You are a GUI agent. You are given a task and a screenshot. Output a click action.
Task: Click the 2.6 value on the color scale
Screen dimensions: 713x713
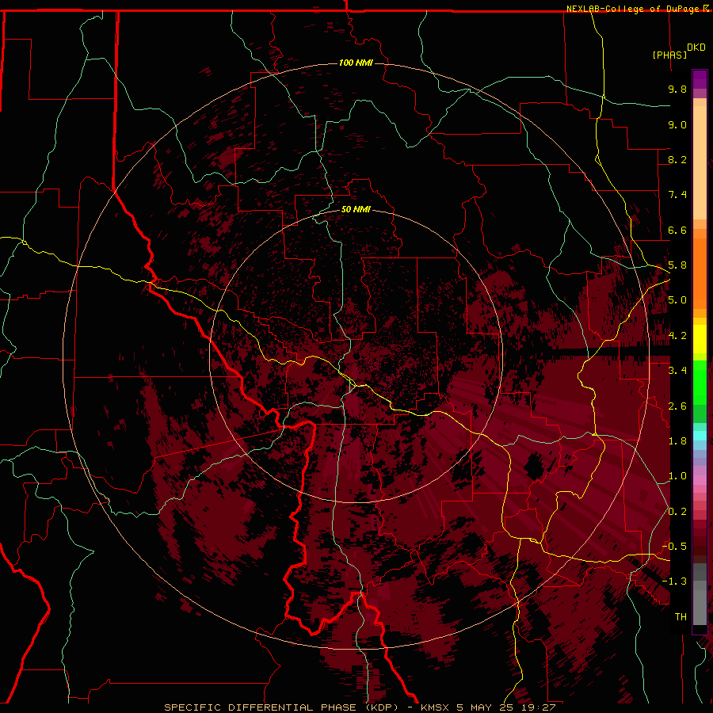tap(677, 406)
